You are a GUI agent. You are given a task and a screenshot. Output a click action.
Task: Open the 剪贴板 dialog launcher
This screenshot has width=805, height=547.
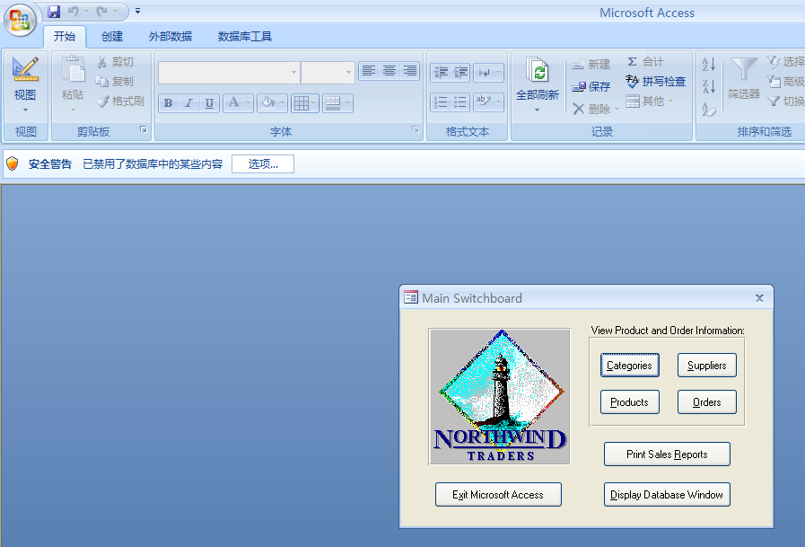click(144, 129)
